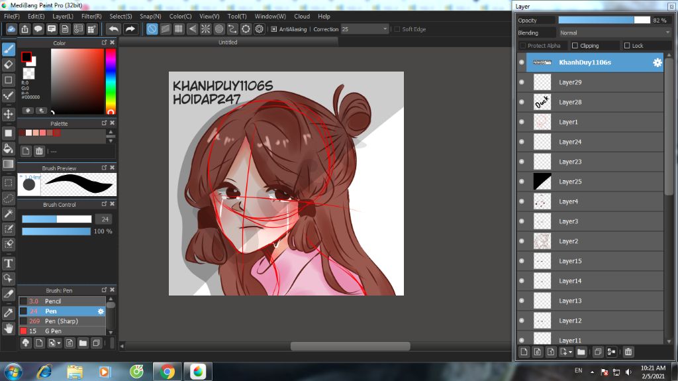Select the Lasso tool
This screenshot has height=381, width=678.
click(8, 198)
